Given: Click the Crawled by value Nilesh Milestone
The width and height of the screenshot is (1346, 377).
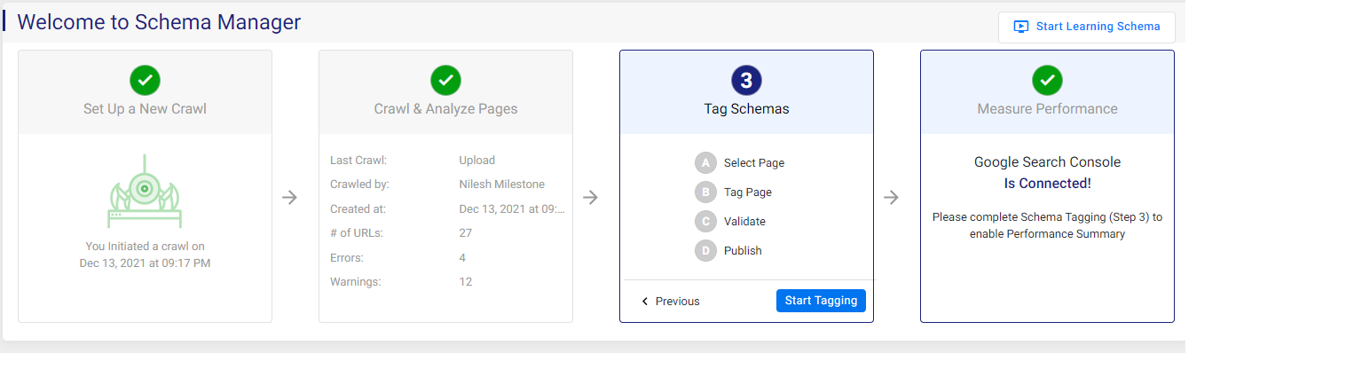Looking at the screenshot, I should 501,185.
